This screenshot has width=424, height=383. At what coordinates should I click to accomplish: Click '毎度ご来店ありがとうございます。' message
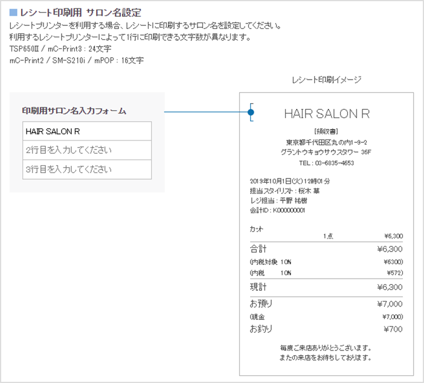(326, 348)
